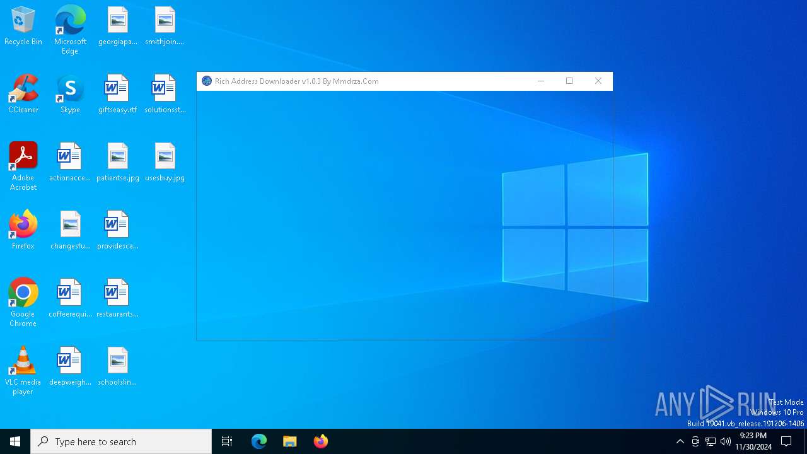
Task: Open the network status tray icon
Action: point(711,441)
